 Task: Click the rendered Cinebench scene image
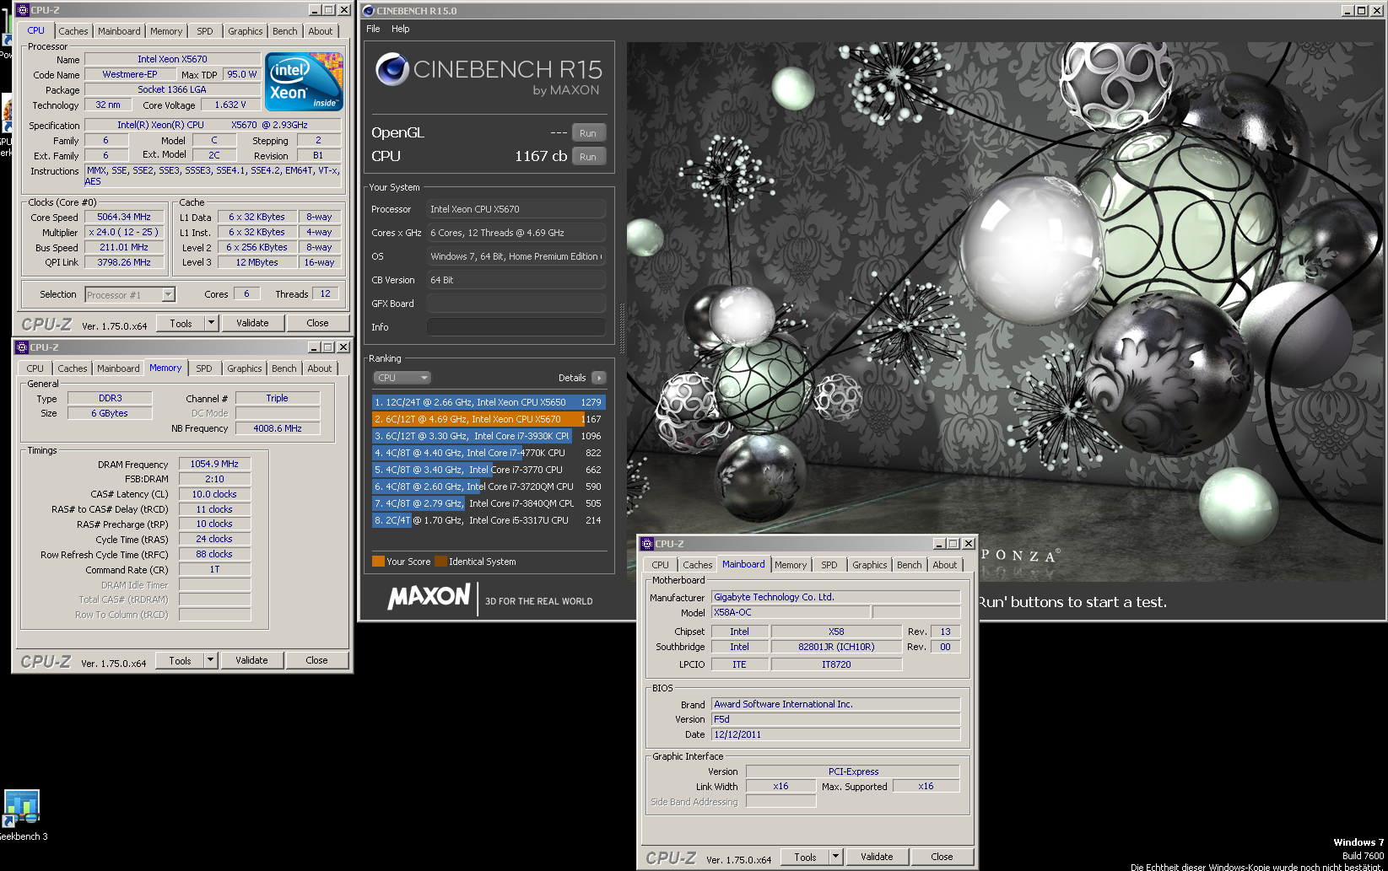[x=1004, y=312]
